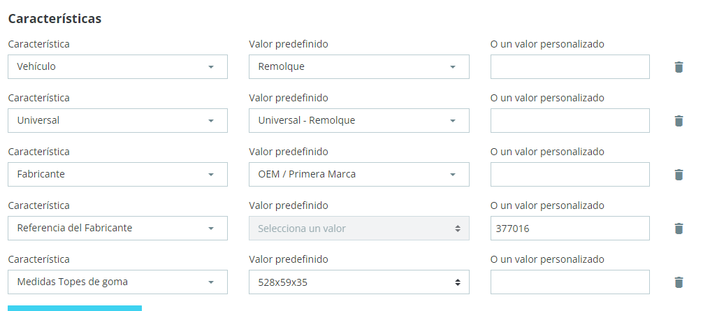
Task: Remove Medidas Topes de goma row
Action: 678,282
